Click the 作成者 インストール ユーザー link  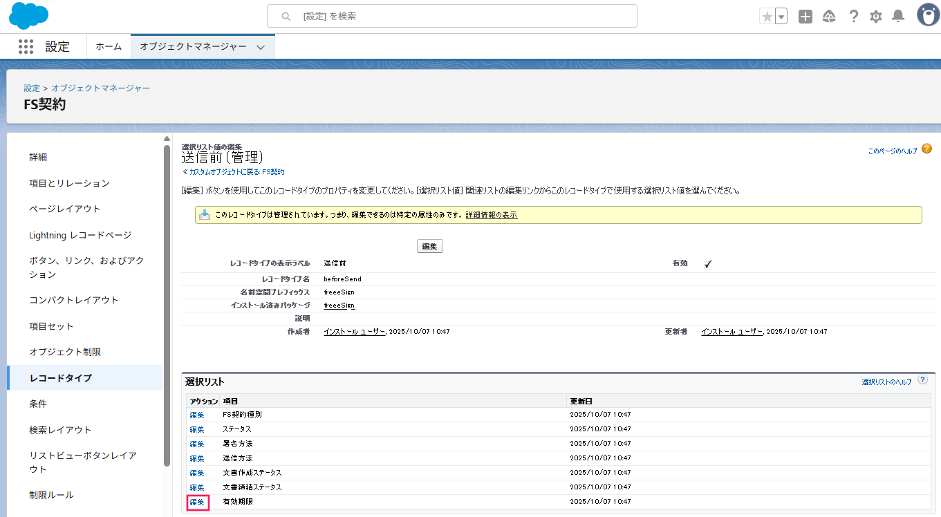click(354, 332)
